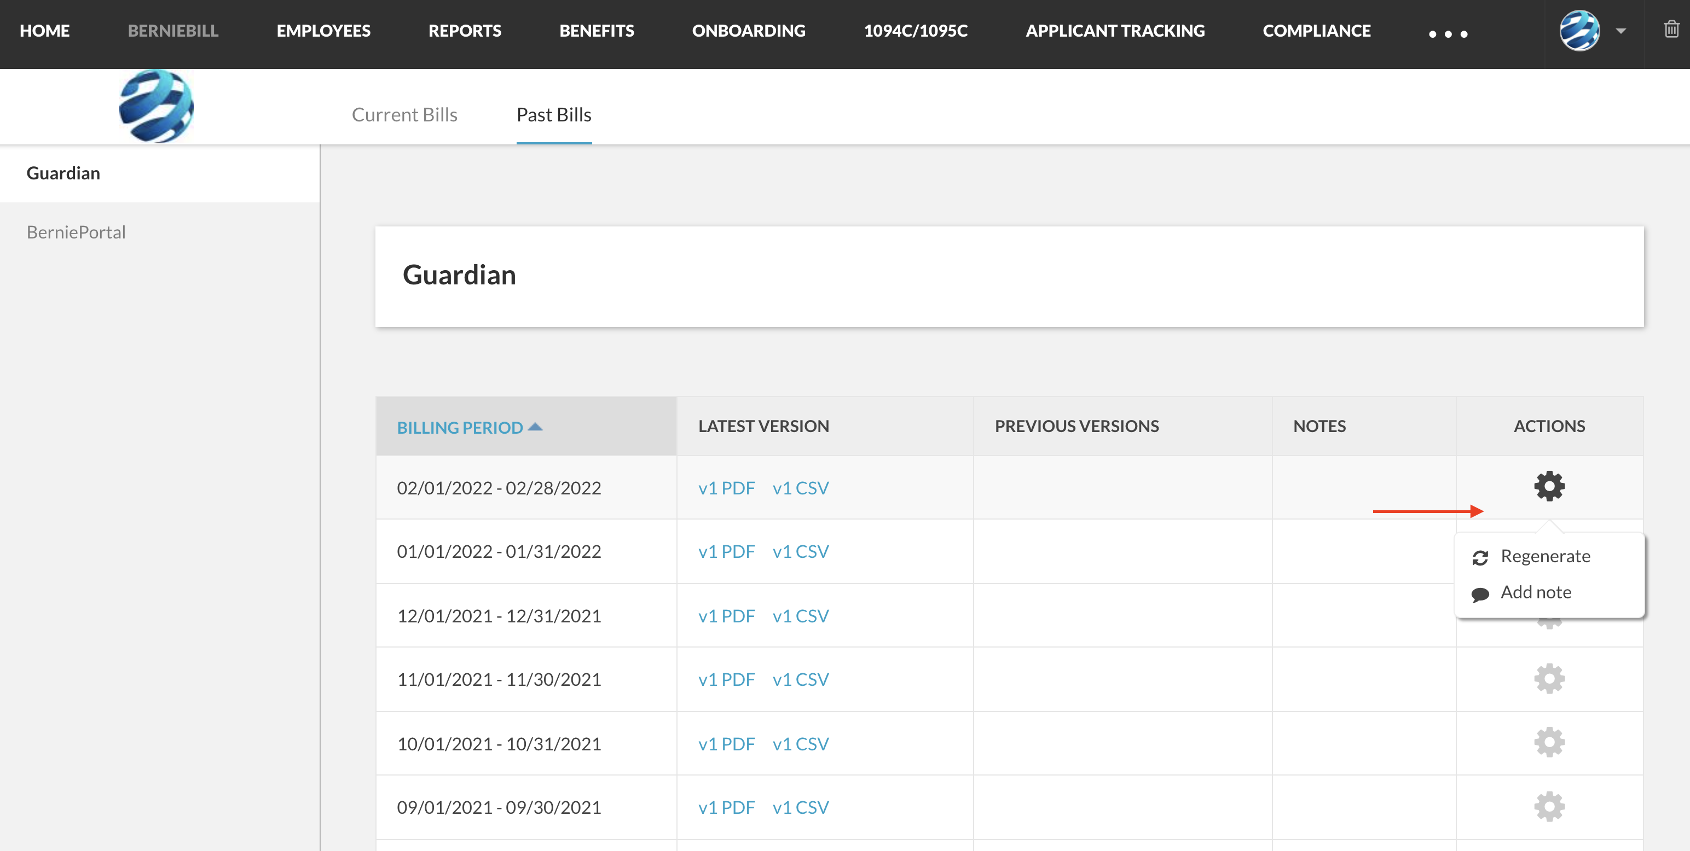The width and height of the screenshot is (1690, 851).
Task: Download v1 CSV for 01/01/2022 period
Action: coord(800,552)
